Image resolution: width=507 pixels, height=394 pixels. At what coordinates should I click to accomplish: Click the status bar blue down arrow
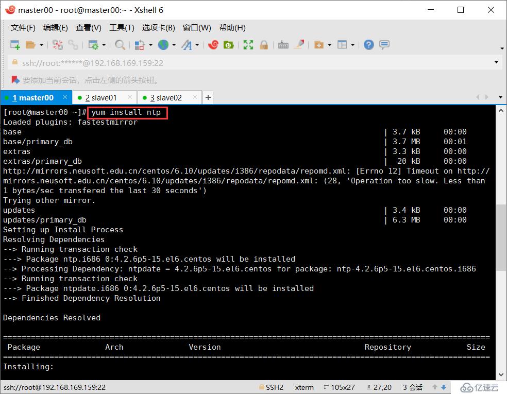tap(444, 387)
